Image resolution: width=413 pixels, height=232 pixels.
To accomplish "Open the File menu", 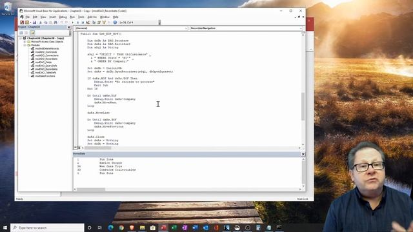I will pos(27,17).
